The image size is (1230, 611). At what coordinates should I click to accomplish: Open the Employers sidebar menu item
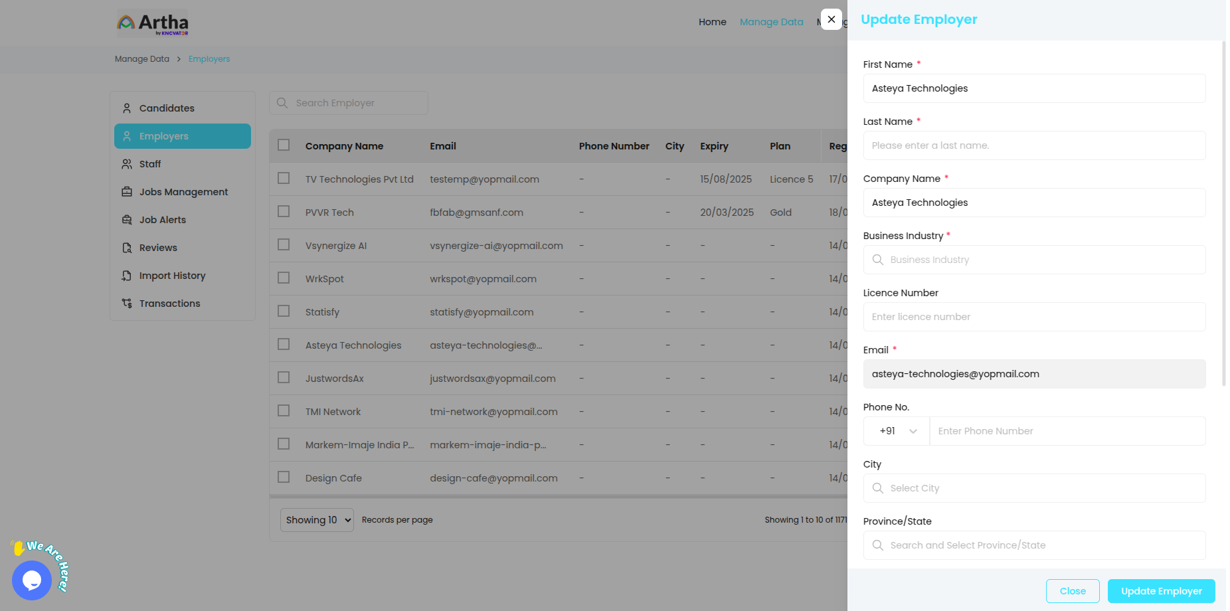pos(183,136)
